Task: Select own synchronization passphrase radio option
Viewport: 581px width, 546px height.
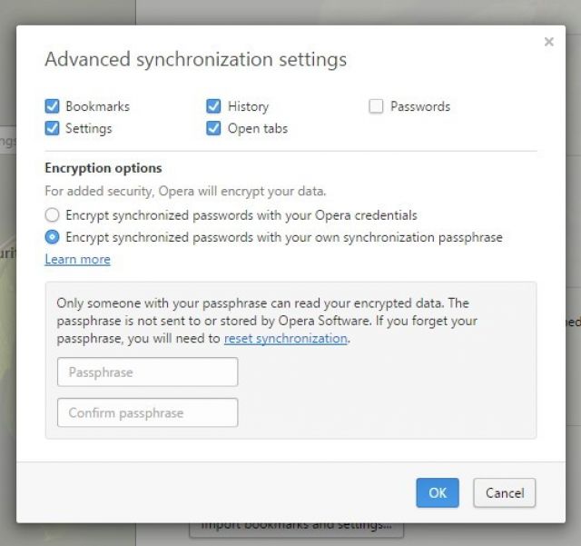Action: 52,237
